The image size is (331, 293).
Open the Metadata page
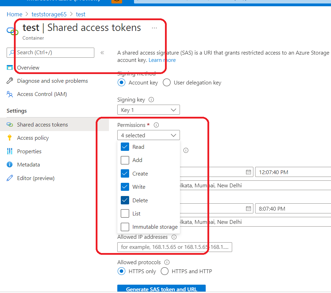(x=29, y=165)
